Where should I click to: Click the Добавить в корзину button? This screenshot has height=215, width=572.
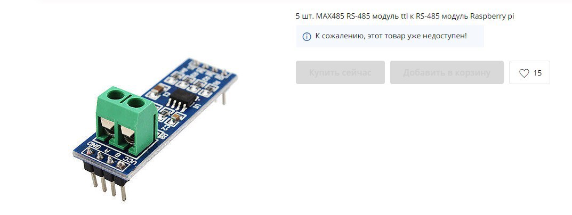click(x=447, y=72)
